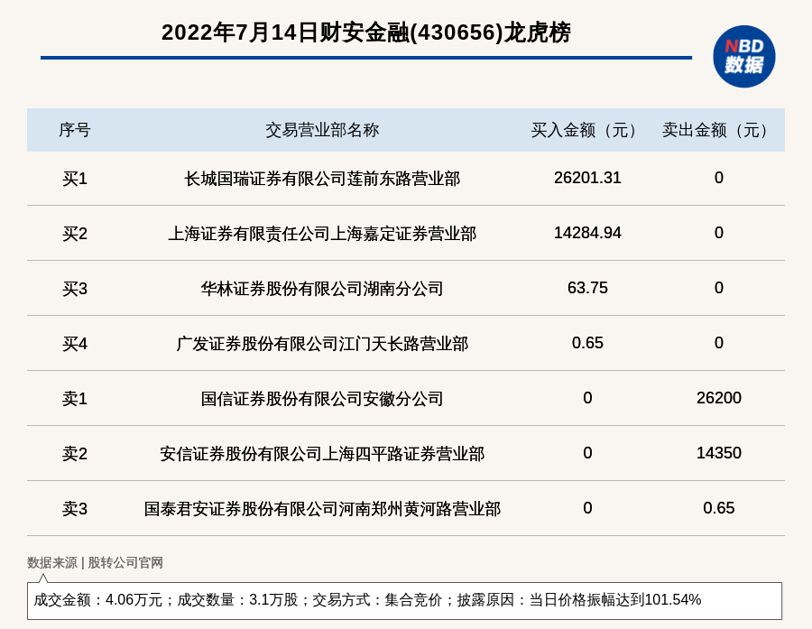
Task: Select 华林证券股份有限公司湖南分公司 cell
Action: [x=322, y=289]
